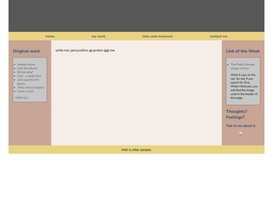Click the Hell is otter people footer text
Image resolution: width=273 pixels, height=204 pixels.
point(136,150)
